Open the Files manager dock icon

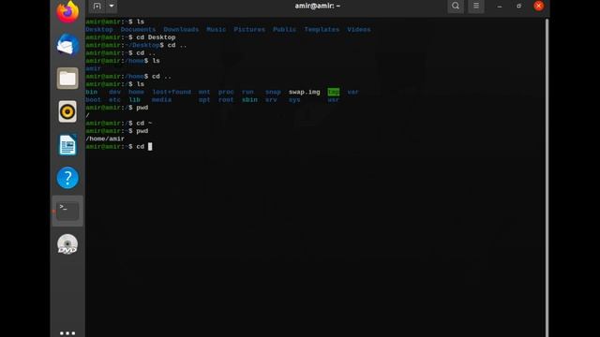click(x=67, y=79)
